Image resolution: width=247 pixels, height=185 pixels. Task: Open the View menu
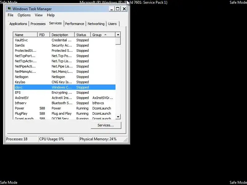39,15
